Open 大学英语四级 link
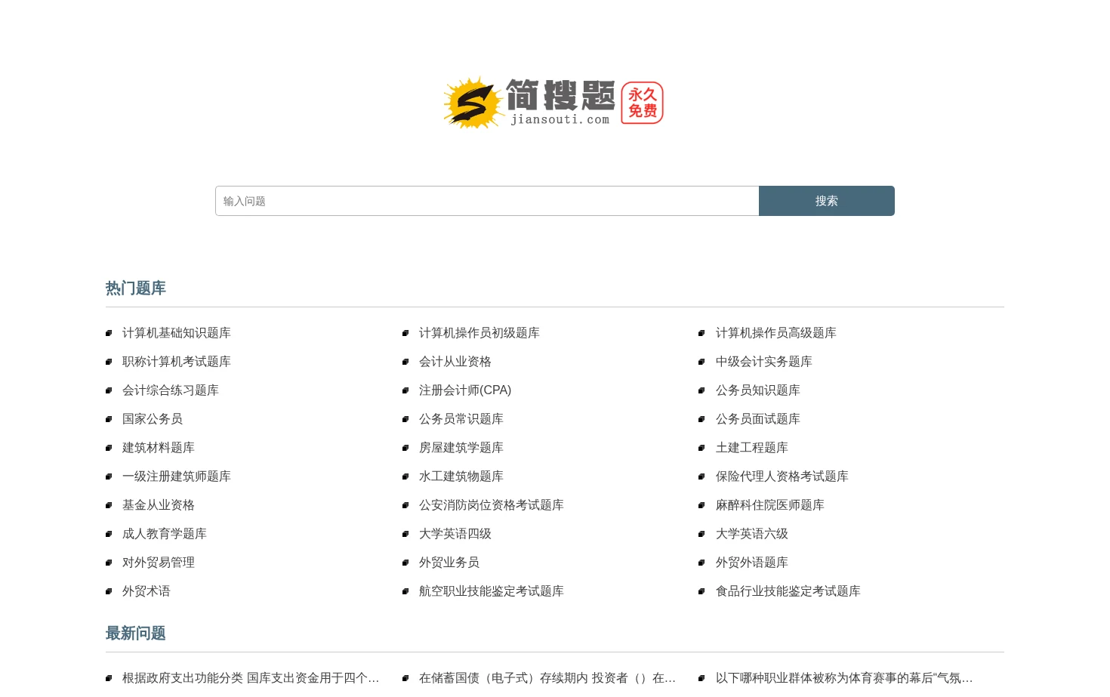This screenshot has width=1110, height=697. tap(455, 534)
